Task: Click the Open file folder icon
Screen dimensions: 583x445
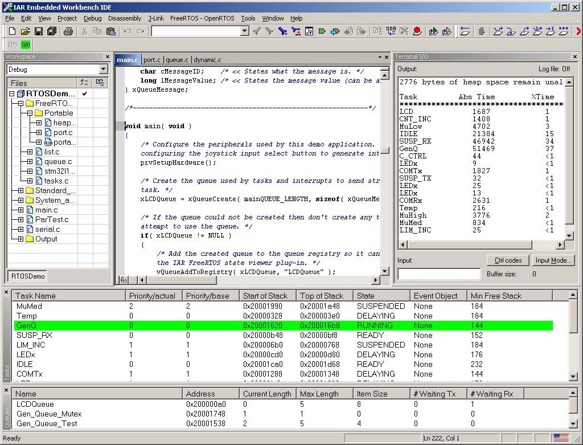Action: click(26, 31)
